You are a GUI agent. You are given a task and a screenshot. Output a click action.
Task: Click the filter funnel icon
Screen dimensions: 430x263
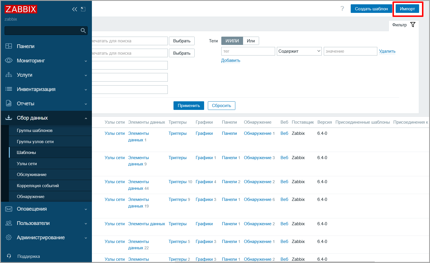413,25
